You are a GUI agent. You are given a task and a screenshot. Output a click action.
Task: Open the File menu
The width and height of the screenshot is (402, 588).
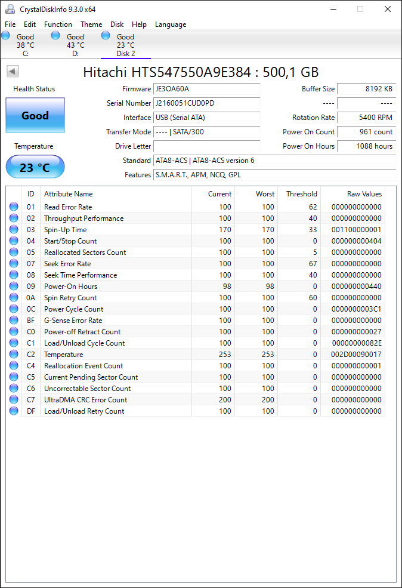[x=10, y=24]
